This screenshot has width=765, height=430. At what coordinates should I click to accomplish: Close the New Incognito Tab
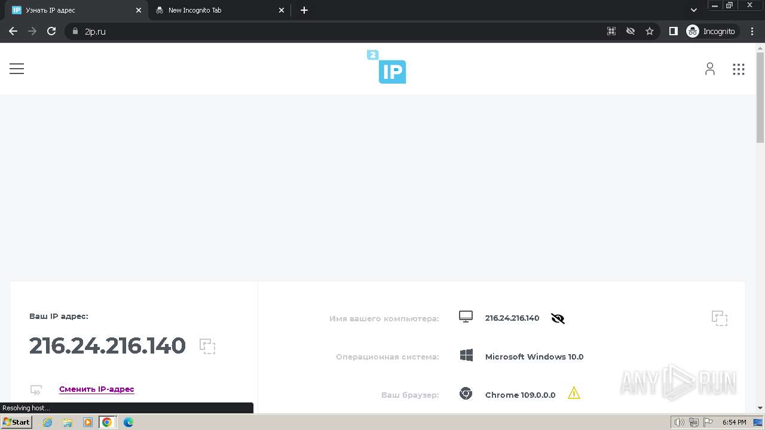(282, 10)
